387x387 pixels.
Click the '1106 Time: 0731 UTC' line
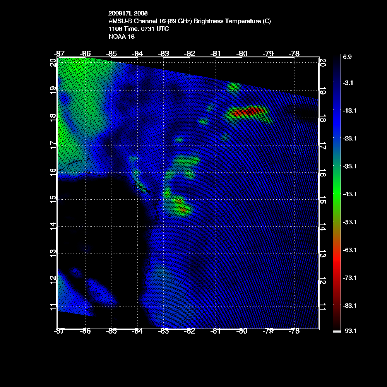pyautogui.click(x=139, y=29)
